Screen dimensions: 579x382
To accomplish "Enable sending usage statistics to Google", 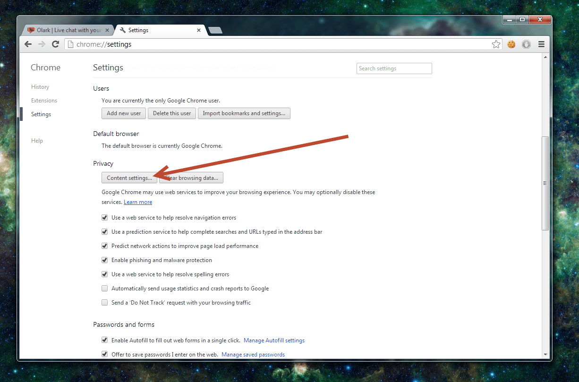I will pos(105,289).
